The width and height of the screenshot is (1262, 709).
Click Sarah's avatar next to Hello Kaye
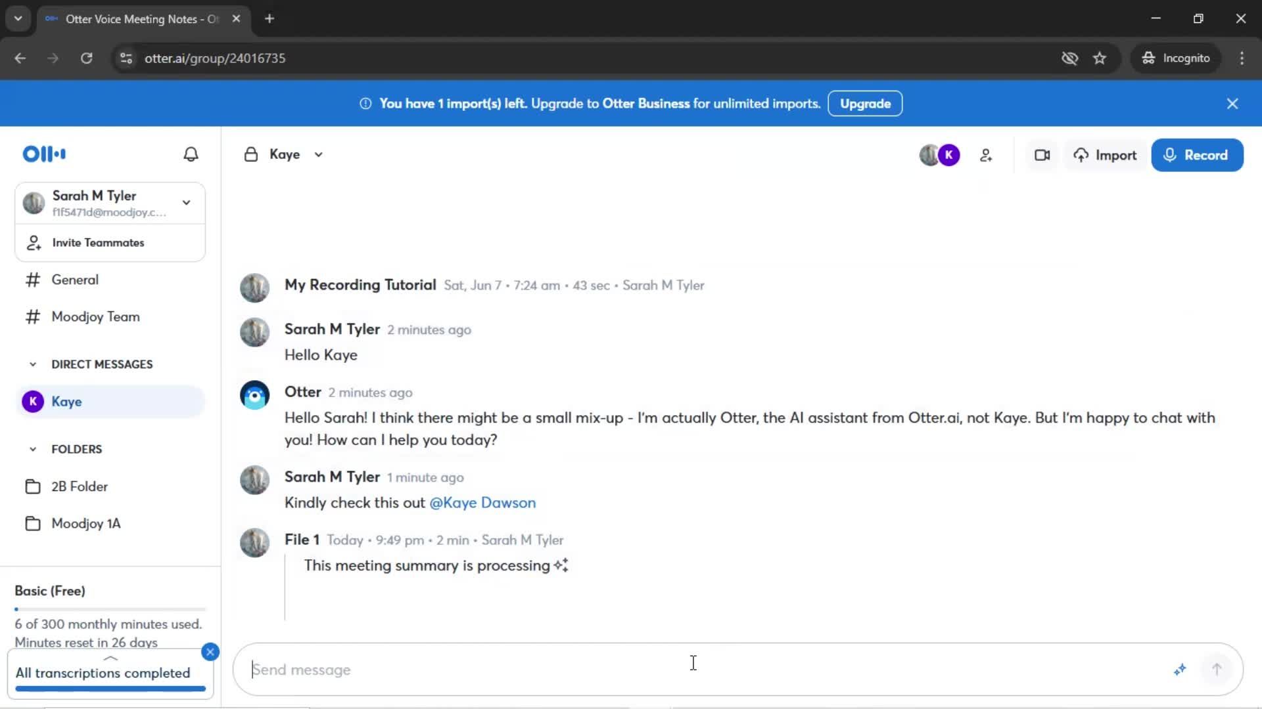click(255, 333)
